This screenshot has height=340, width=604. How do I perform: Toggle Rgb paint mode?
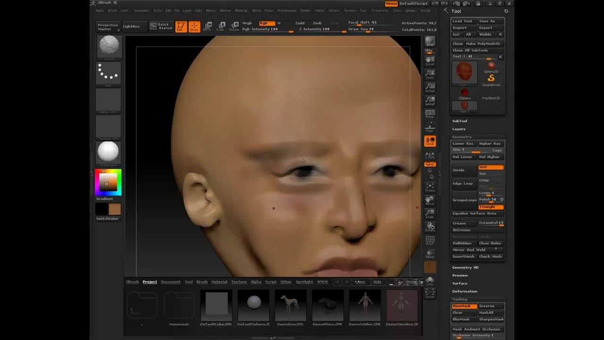(x=267, y=23)
